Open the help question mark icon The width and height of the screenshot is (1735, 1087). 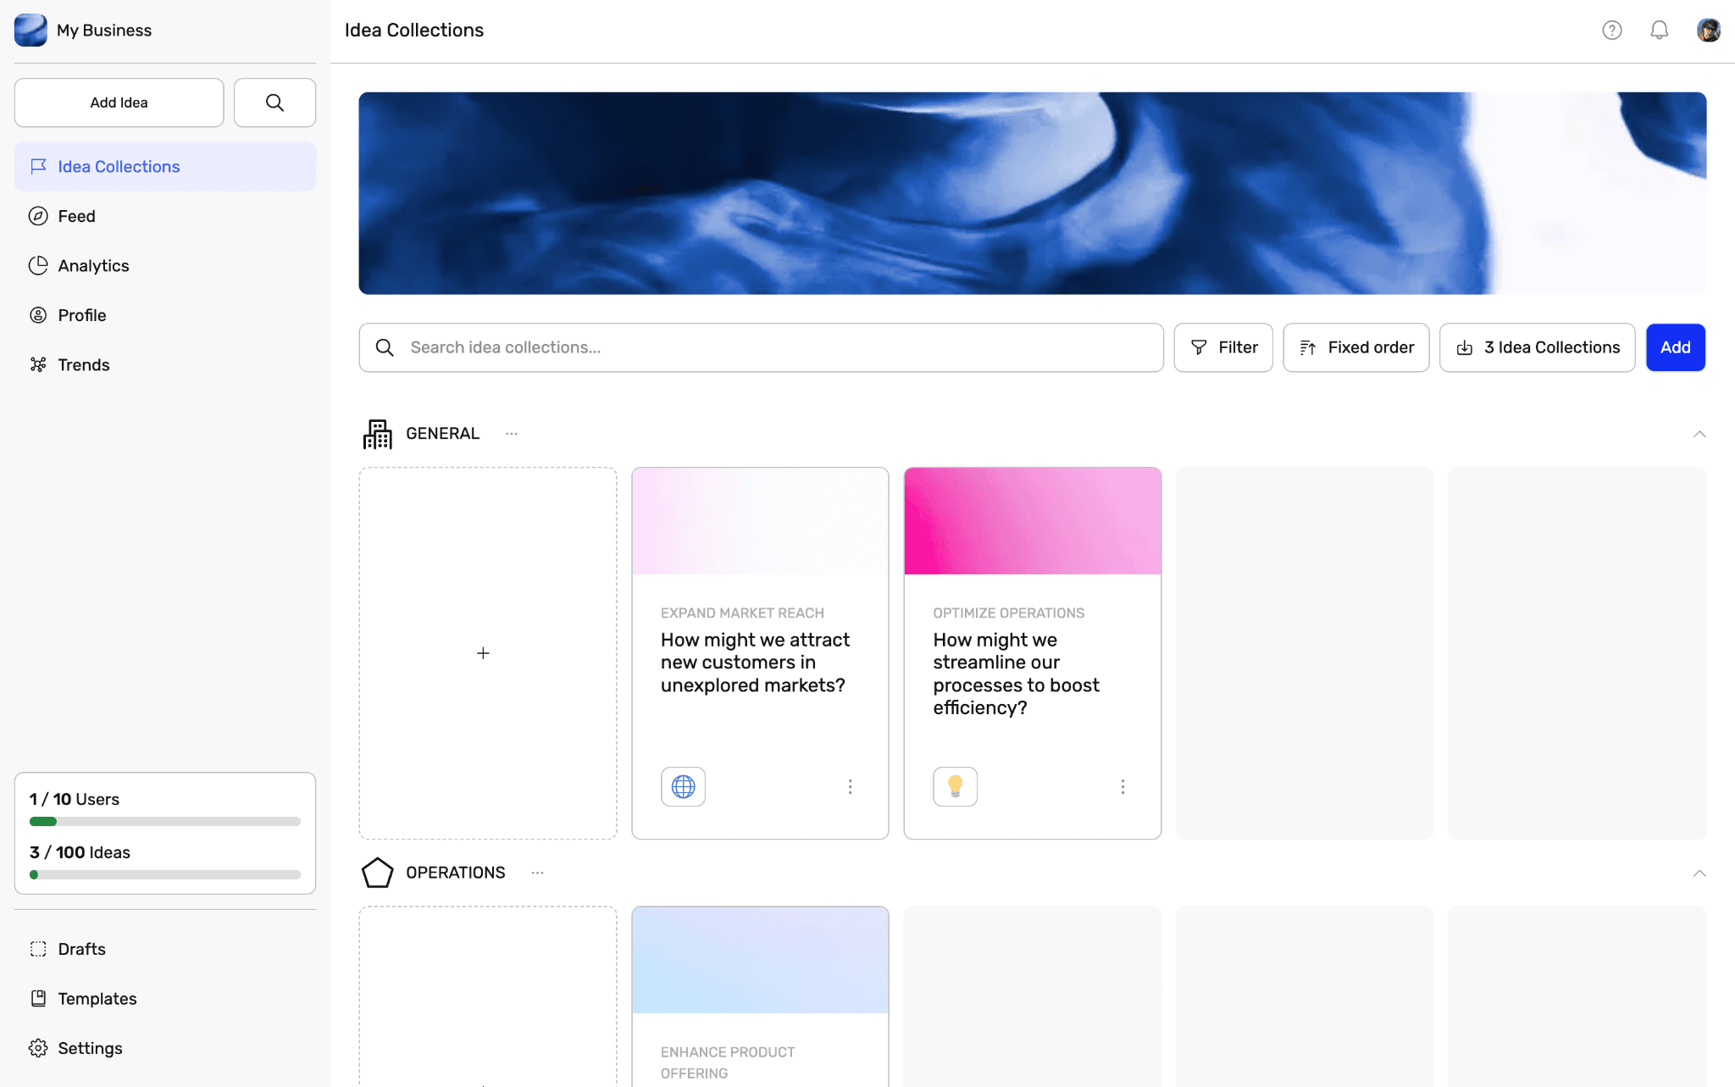tap(1611, 31)
